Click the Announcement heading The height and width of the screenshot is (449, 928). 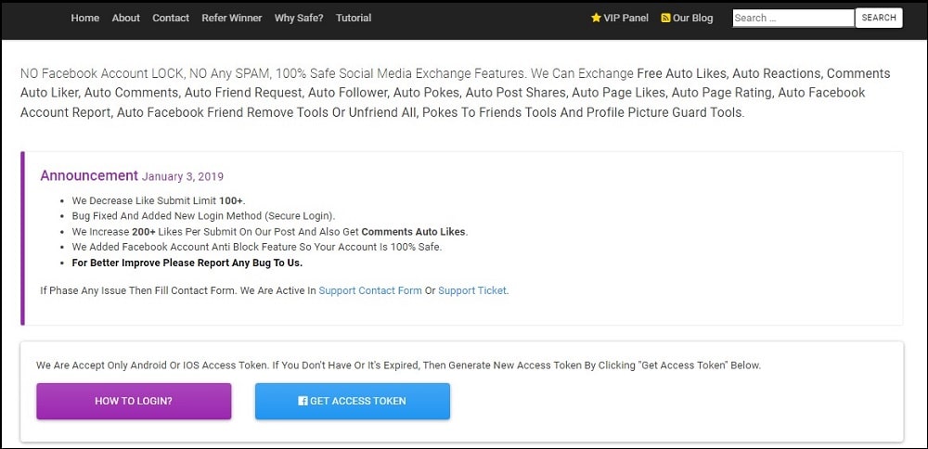pyautogui.click(x=89, y=175)
